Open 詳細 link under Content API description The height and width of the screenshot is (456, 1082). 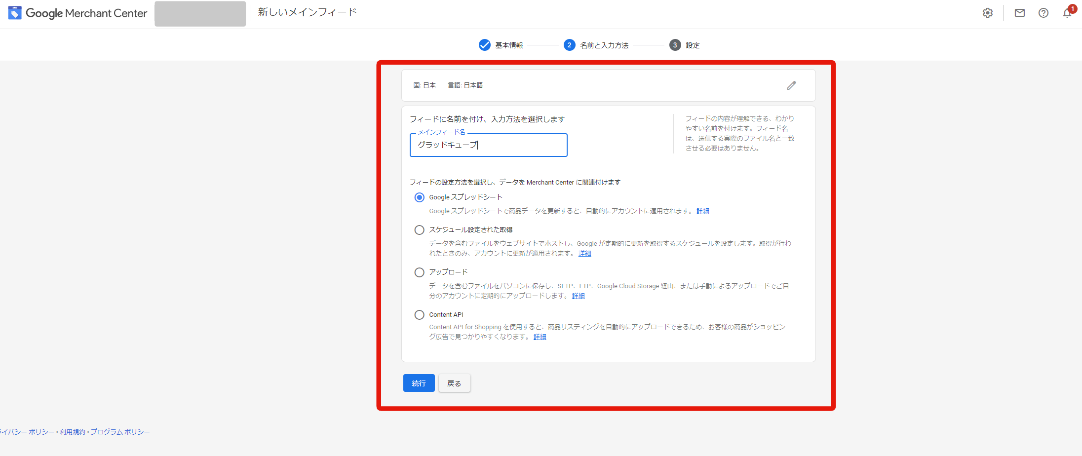point(540,337)
